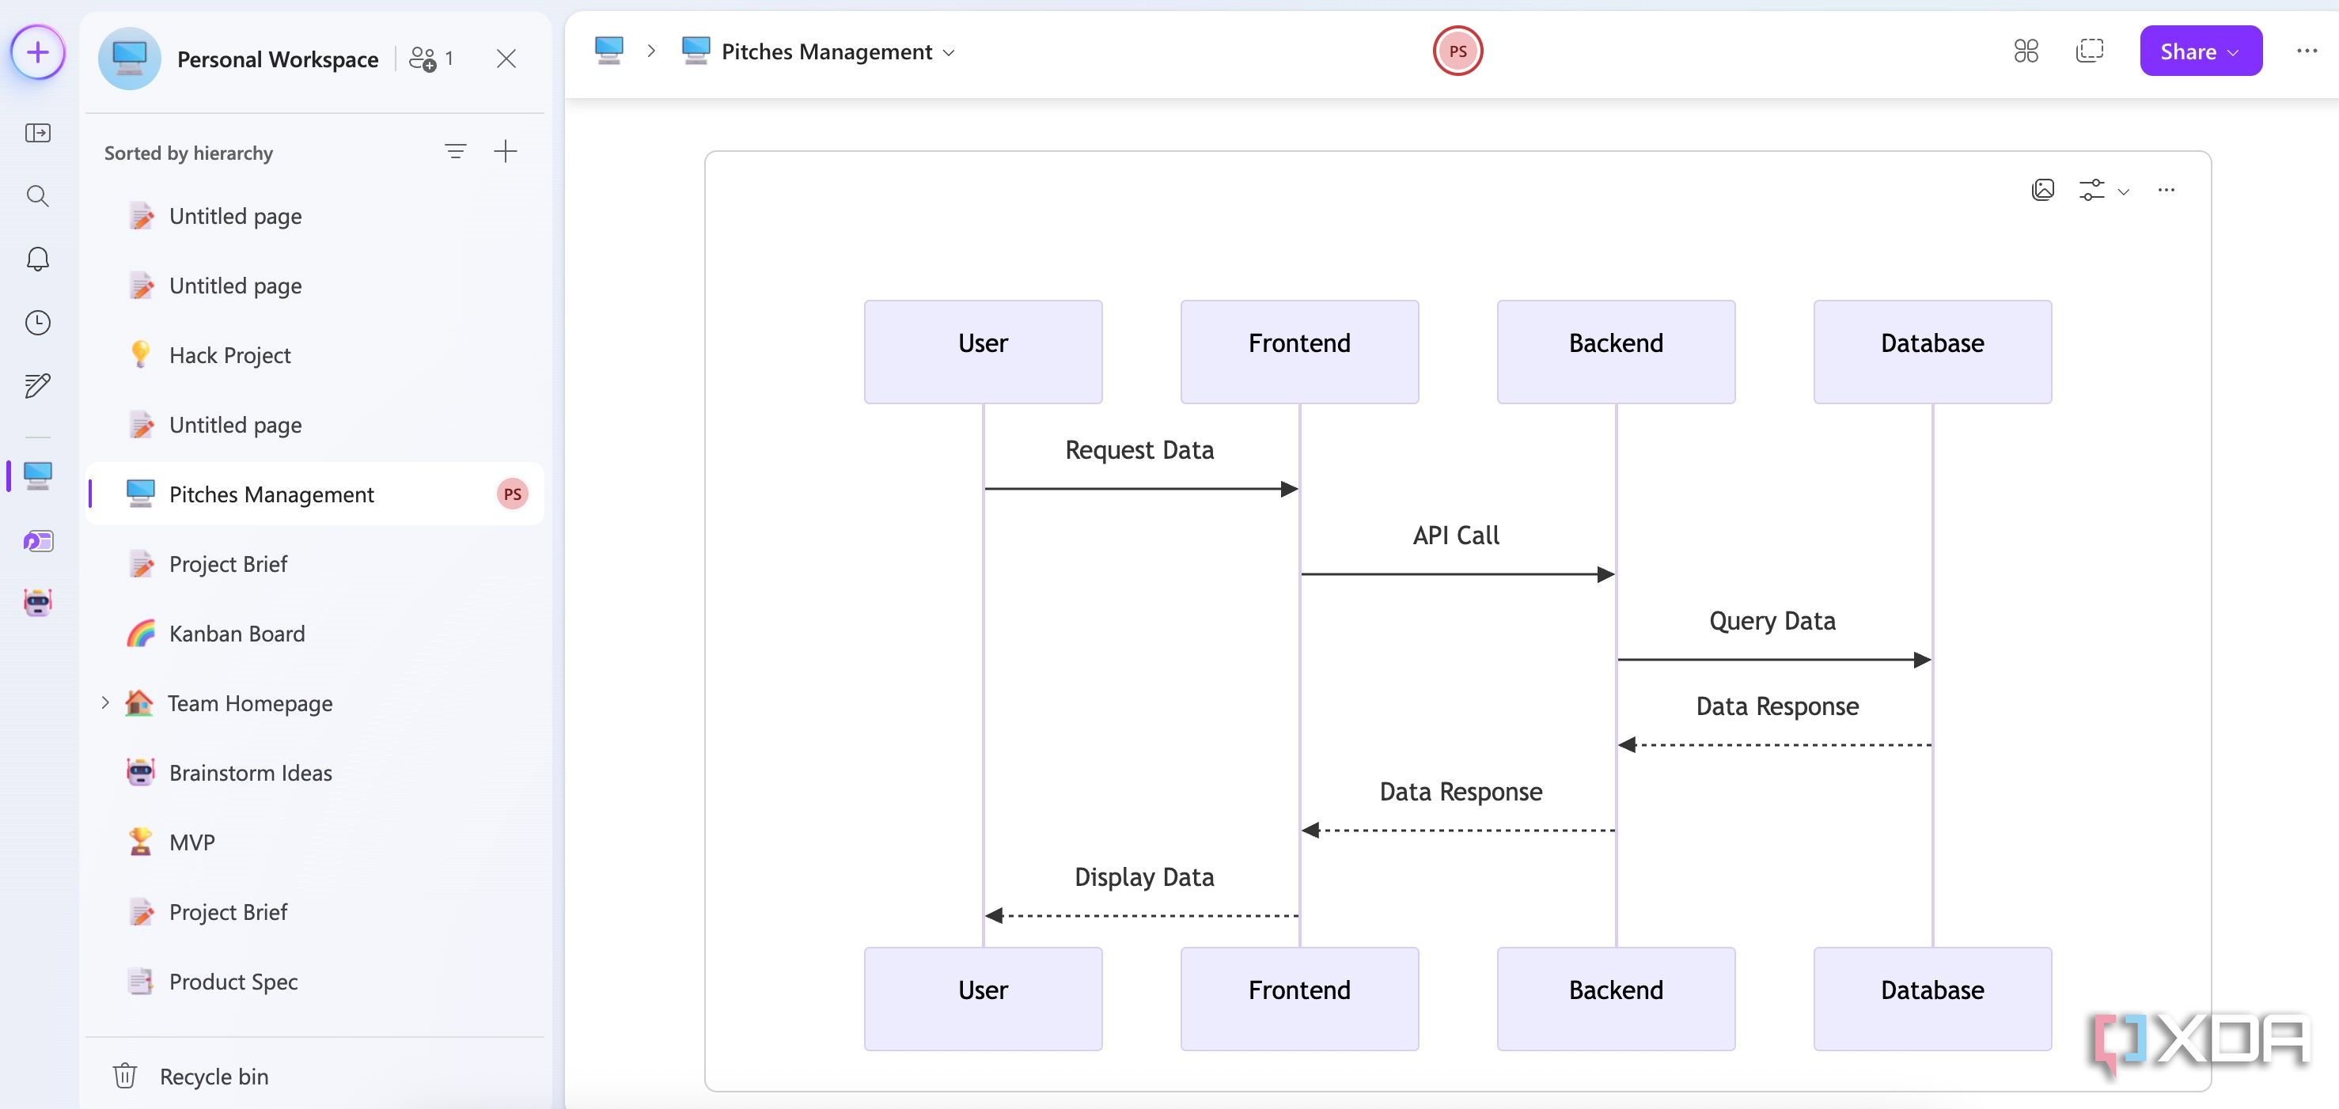Click the template grid icon next to Share
Viewport: 2339px width, 1109px height.
click(x=2025, y=51)
